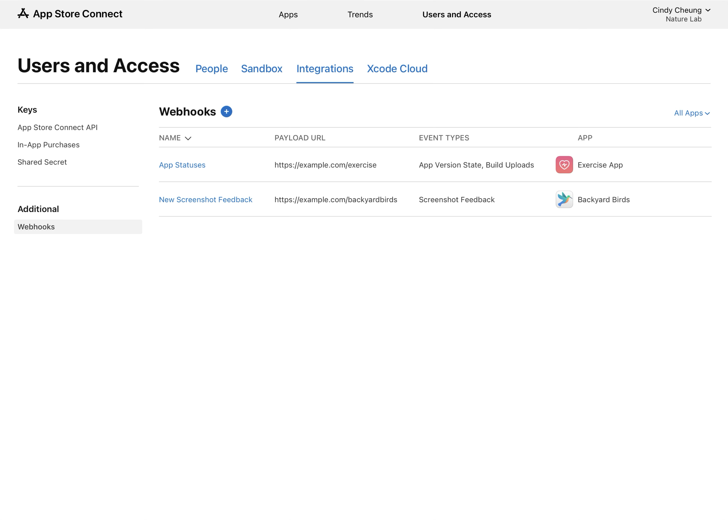Click Shared Secret in the sidebar
This screenshot has width=728, height=520.
[x=42, y=162]
